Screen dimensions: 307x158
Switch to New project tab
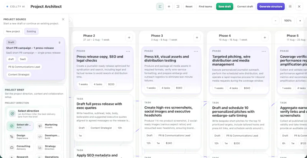click(13, 31)
